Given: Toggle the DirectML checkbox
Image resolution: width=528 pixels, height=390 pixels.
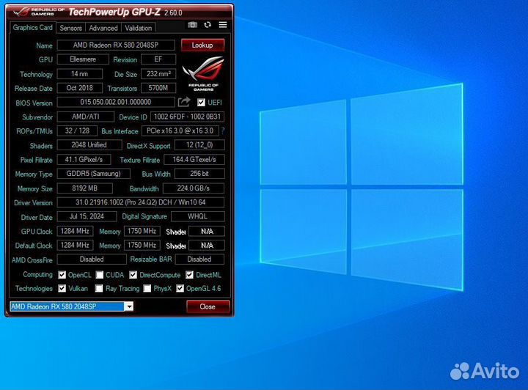Looking at the screenshot, I should [190, 275].
